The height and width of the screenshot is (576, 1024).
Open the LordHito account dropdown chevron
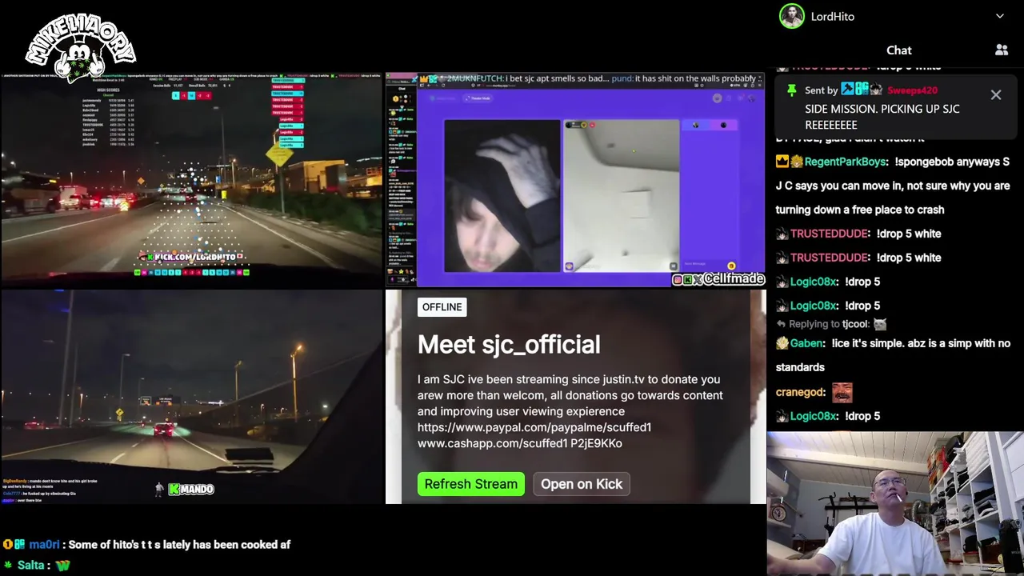999,16
